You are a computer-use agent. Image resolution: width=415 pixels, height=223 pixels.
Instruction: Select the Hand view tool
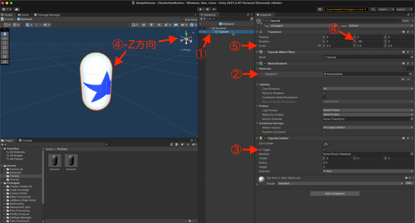5,34
